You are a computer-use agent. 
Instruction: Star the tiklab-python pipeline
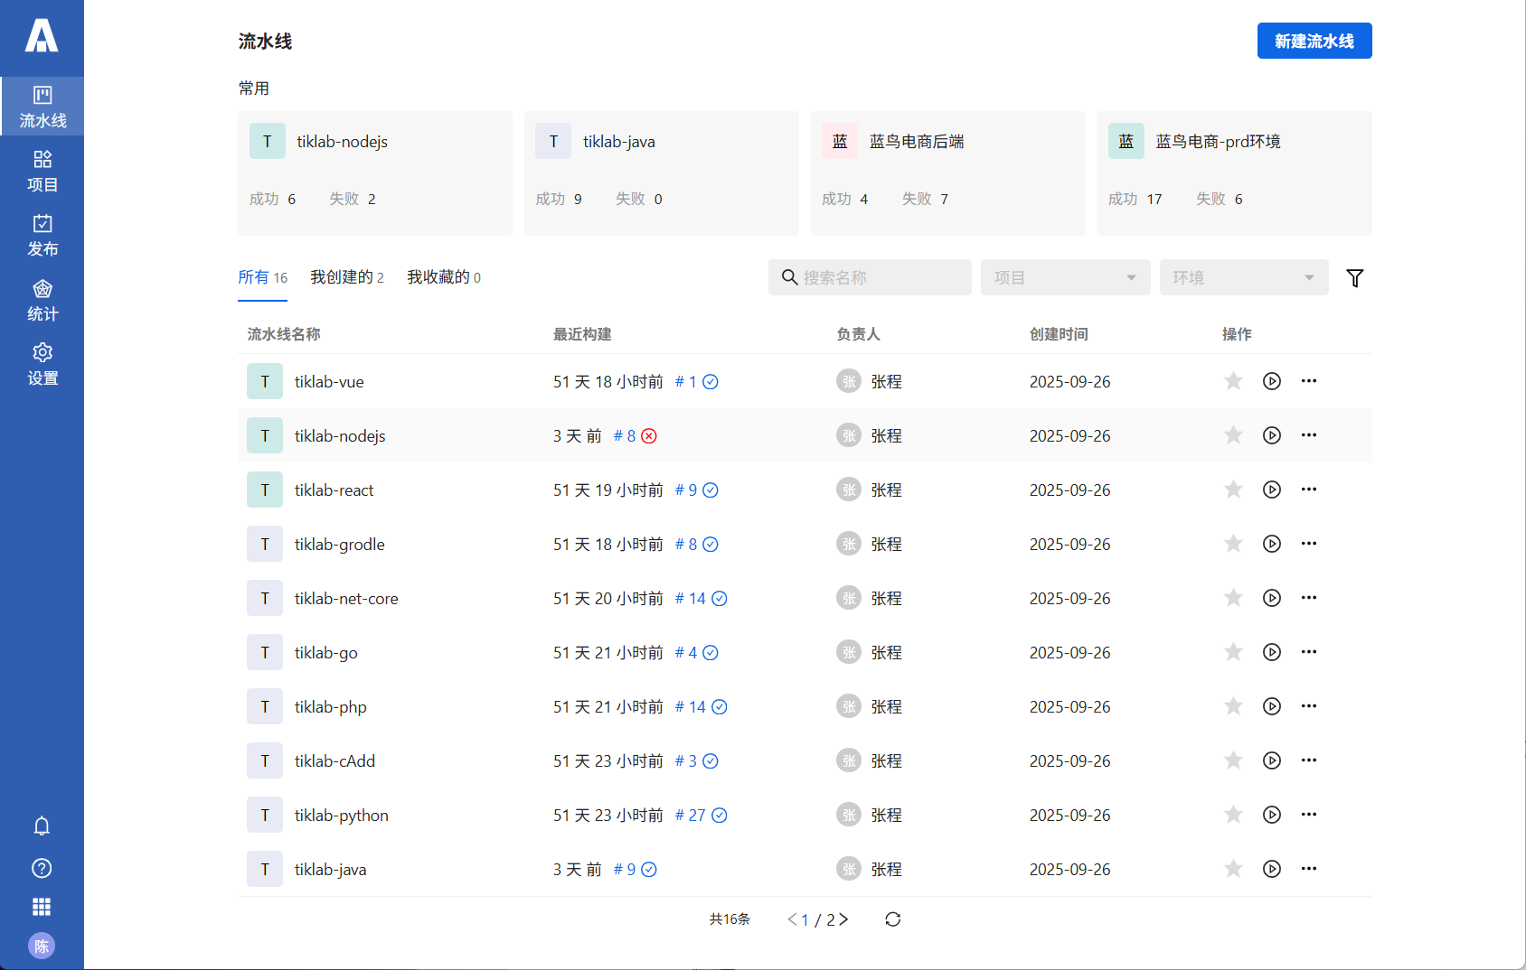(x=1233, y=814)
